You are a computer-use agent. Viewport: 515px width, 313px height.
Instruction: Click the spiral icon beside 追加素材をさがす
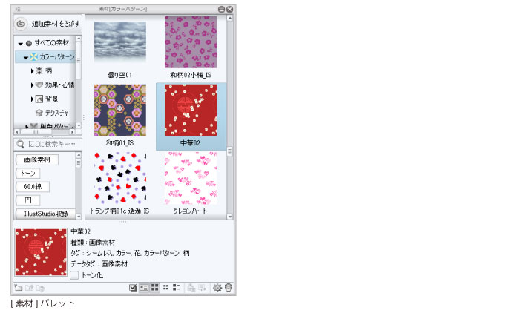coord(21,24)
